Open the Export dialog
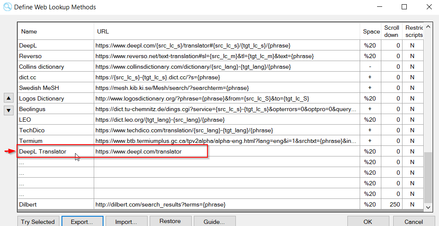The width and height of the screenshot is (439, 226). [82, 222]
